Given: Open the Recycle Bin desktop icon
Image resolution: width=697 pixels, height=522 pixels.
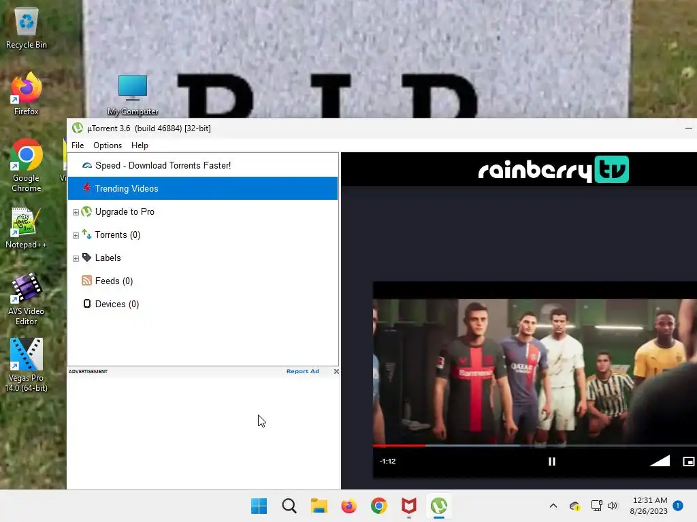Looking at the screenshot, I should point(27,28).
